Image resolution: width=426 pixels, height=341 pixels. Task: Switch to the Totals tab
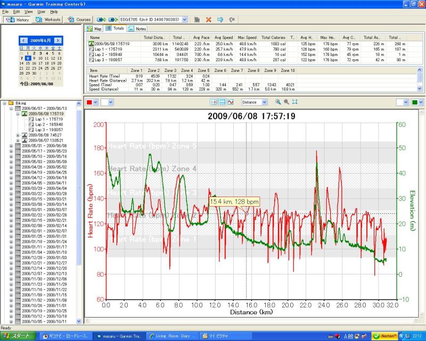[x=114, y=28]
